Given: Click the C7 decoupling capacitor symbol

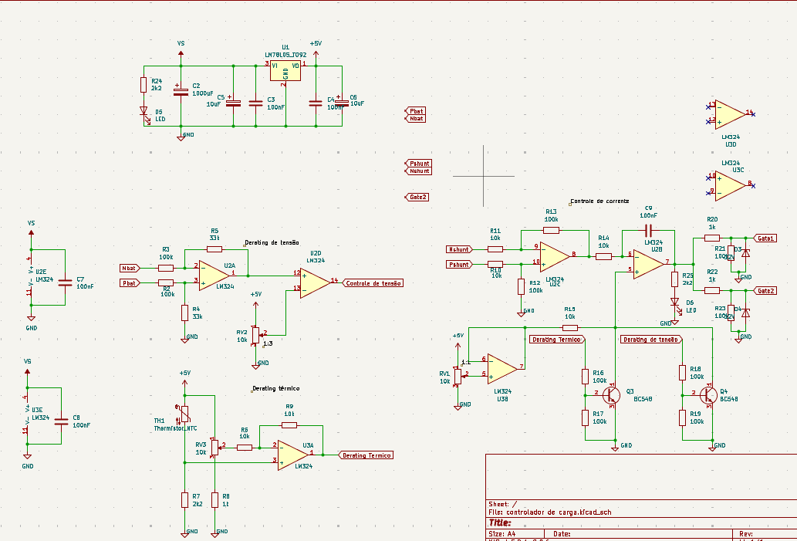Looking at the screenshot, I should pyautogui.click(x=65, y=282).
